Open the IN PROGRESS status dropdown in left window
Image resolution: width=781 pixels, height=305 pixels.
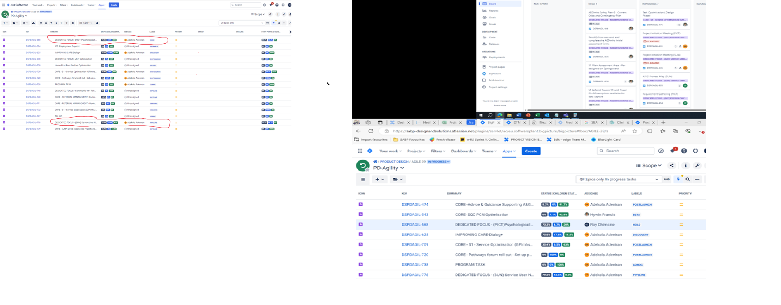46,12
